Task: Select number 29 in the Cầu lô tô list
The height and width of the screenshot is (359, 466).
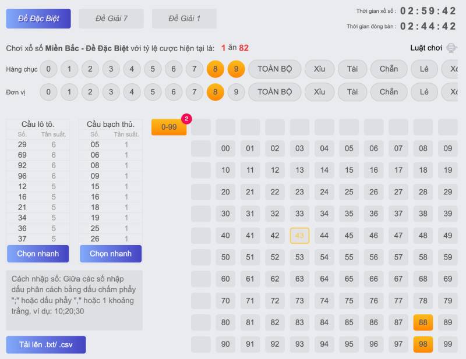Action: (23, 145)
